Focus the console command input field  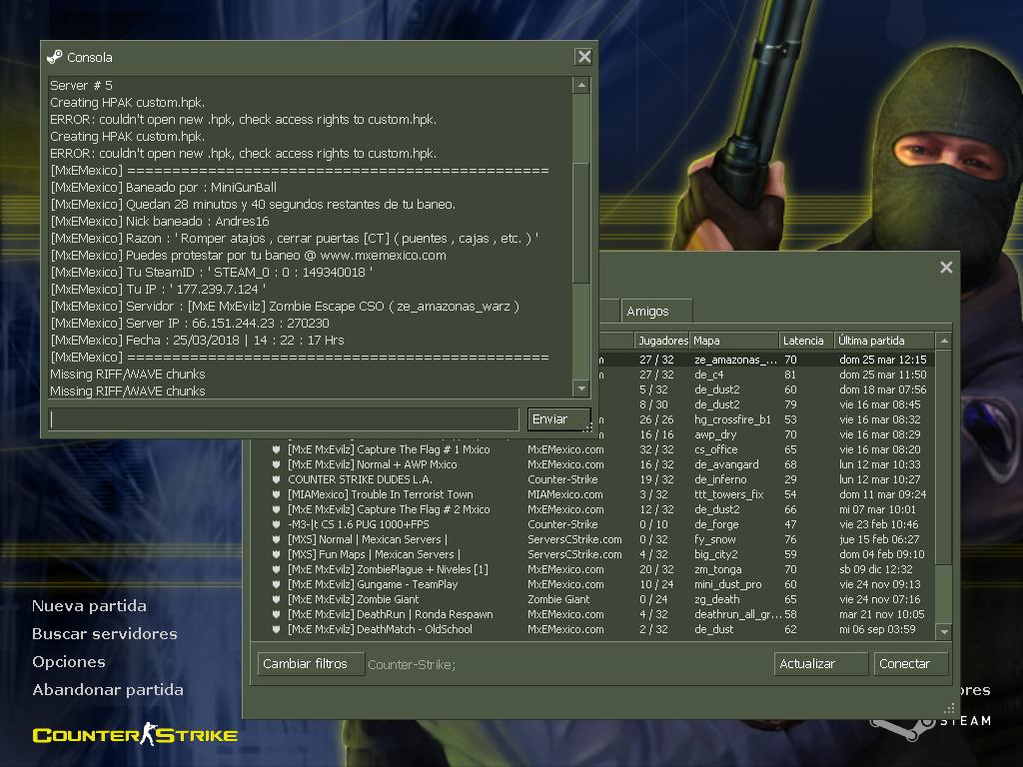(x=284, y=419)
